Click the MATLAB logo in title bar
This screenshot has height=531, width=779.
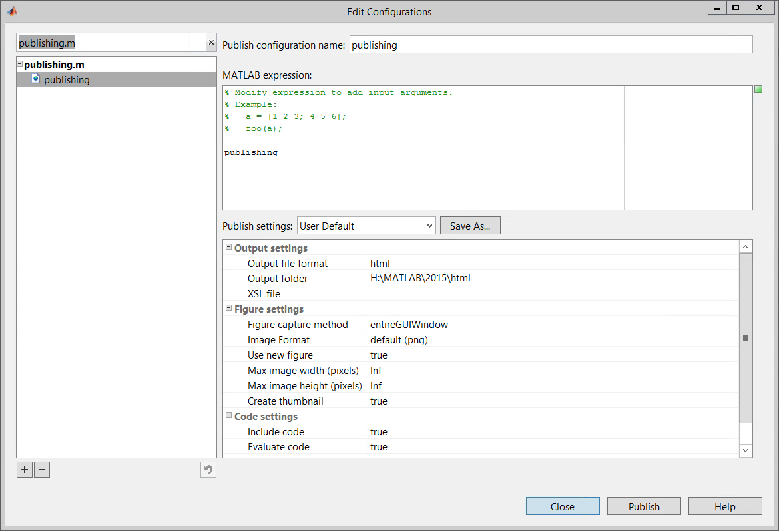click(12, 11)
